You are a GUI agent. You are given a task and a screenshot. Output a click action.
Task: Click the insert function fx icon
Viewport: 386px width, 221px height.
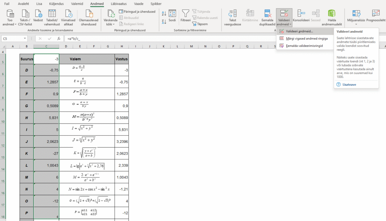(59, 39)
